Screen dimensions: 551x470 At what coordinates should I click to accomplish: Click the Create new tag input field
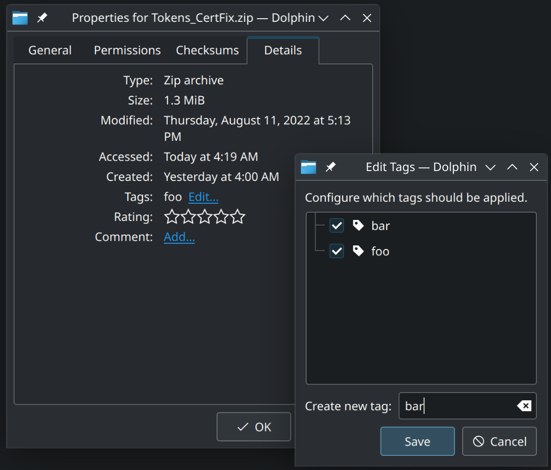[x=457, y=406]
